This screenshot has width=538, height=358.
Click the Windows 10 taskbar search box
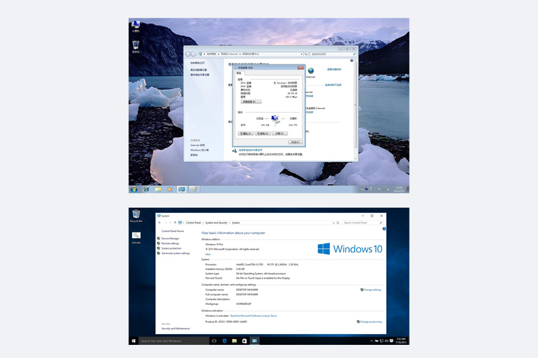click(x=174, y=341)
